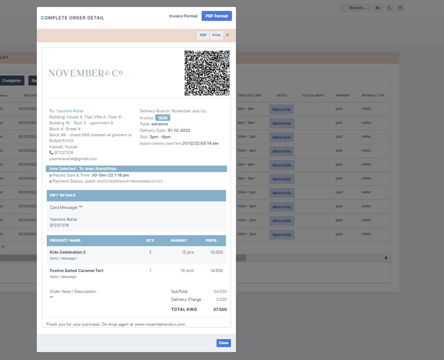Click the green play circle icon
444x360 pixels.
click(400, 8)
